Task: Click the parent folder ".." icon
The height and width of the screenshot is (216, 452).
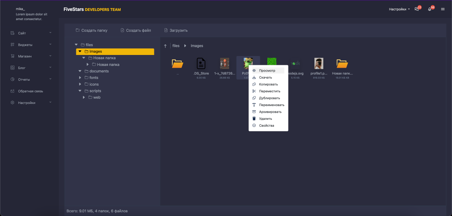Action: [177, 64]
